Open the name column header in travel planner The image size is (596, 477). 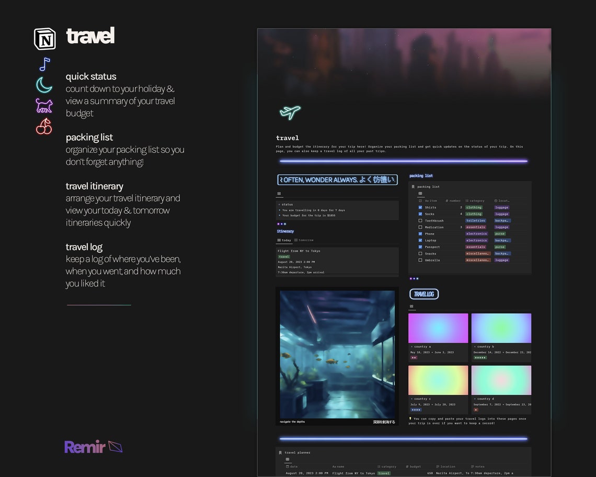point(338,467)
